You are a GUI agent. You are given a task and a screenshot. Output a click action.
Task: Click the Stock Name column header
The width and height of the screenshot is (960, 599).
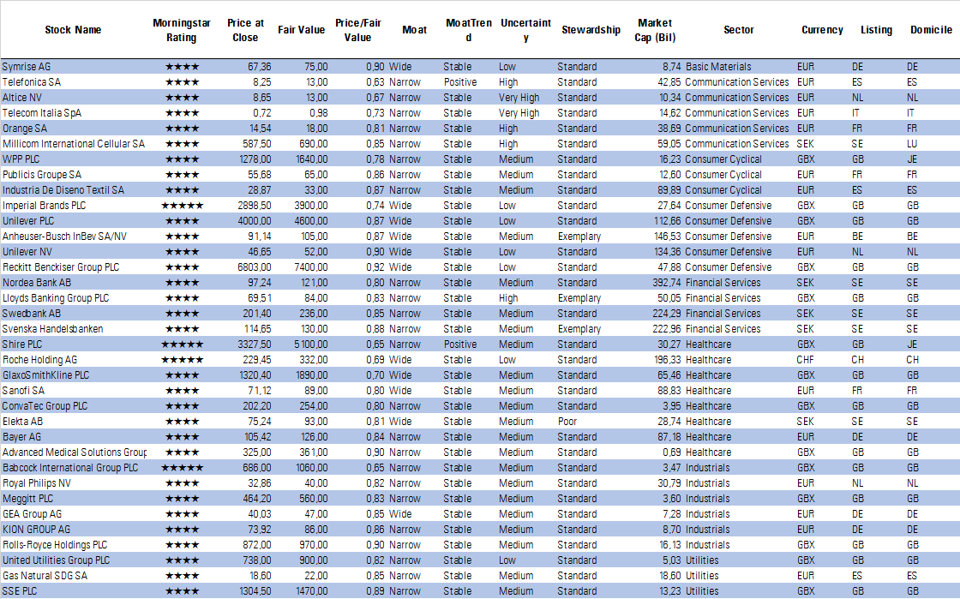click(x=73, y=30)
